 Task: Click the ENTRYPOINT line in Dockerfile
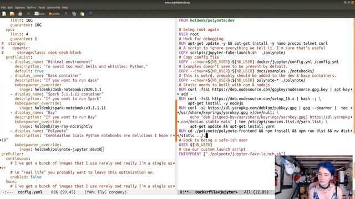click(x=232, y=154)
